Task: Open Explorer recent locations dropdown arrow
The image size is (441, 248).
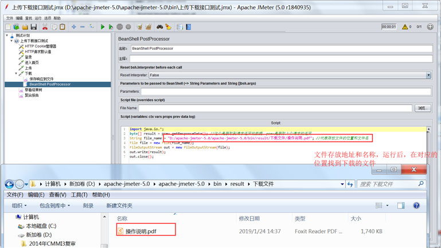Action: 26,184
